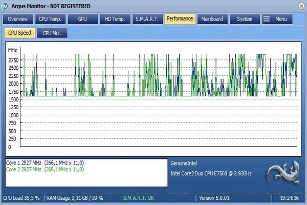Click the Version 5.0.01 status label

215,197
